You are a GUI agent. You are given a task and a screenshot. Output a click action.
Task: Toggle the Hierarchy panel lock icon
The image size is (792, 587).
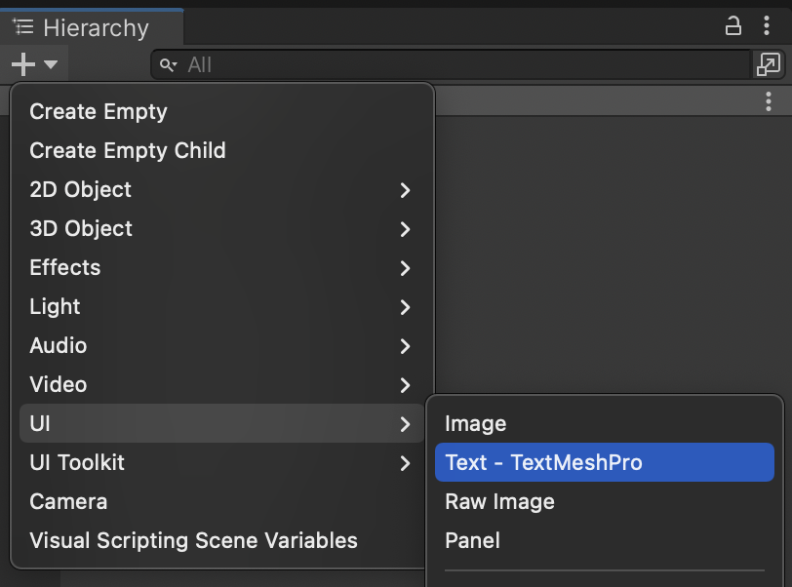pos(733,26)
